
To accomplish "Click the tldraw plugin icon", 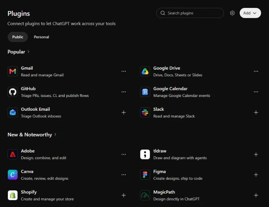I will (x=145, y=154).
